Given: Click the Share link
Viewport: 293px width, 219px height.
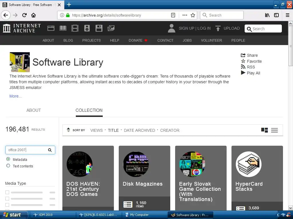Looking at the screenshot, I should click(x=249, y=55).
